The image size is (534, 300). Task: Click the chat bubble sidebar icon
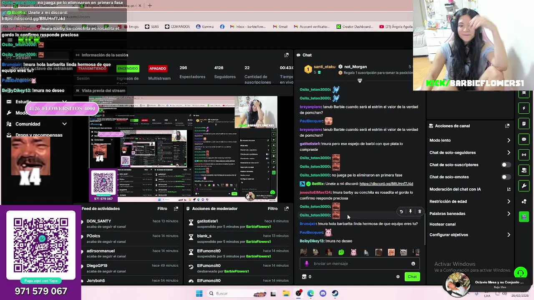[x=524, y=139]
